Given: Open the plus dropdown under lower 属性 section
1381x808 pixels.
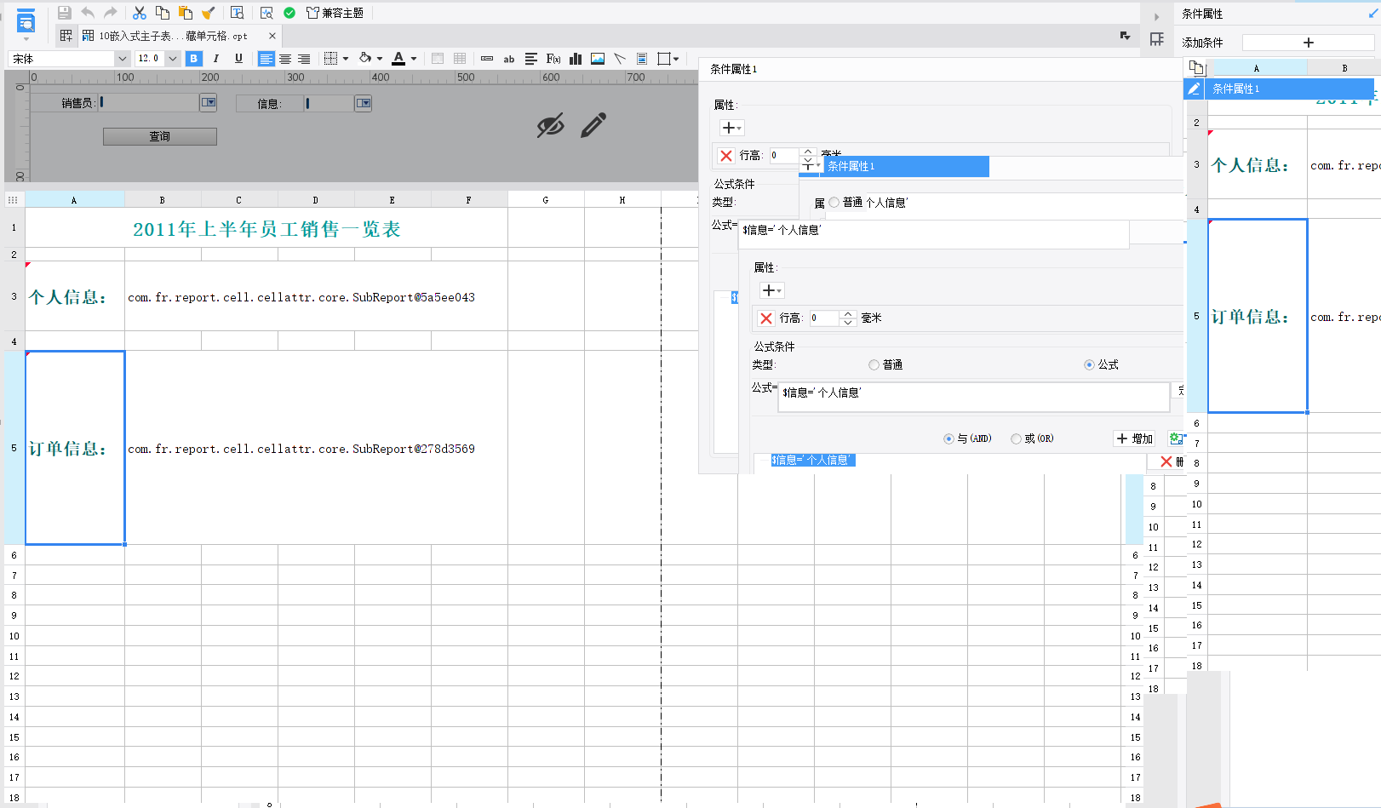Looking at the screenshot, I should (772, 290).
